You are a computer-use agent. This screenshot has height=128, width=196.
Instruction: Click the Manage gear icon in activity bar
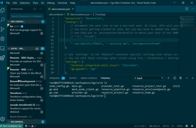click(x=3, y=119)
